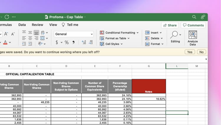Select the red Notes header cell
Image resolution: width=221 pixels, height=125 pixels.
[x=149, y=86]
